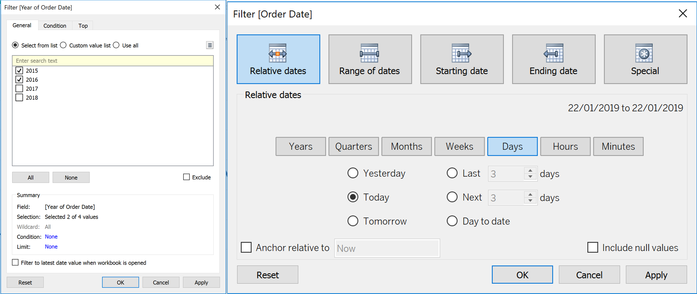Select the Yesterday radio option
This screenshot has width=697, height=294.
(x=353, y=173)
